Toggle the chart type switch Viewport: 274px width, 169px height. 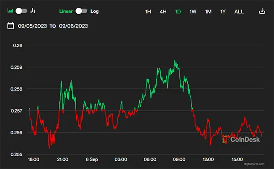click(x=21, y=11)
